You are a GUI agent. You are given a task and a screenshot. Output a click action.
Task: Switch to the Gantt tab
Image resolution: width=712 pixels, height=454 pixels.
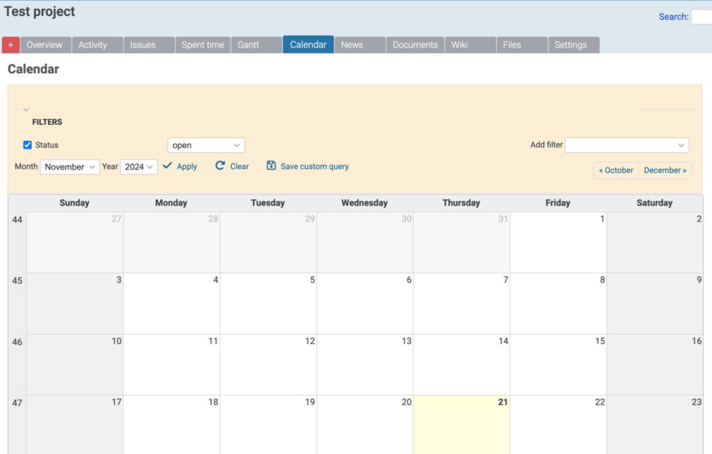tap(250, 44)
